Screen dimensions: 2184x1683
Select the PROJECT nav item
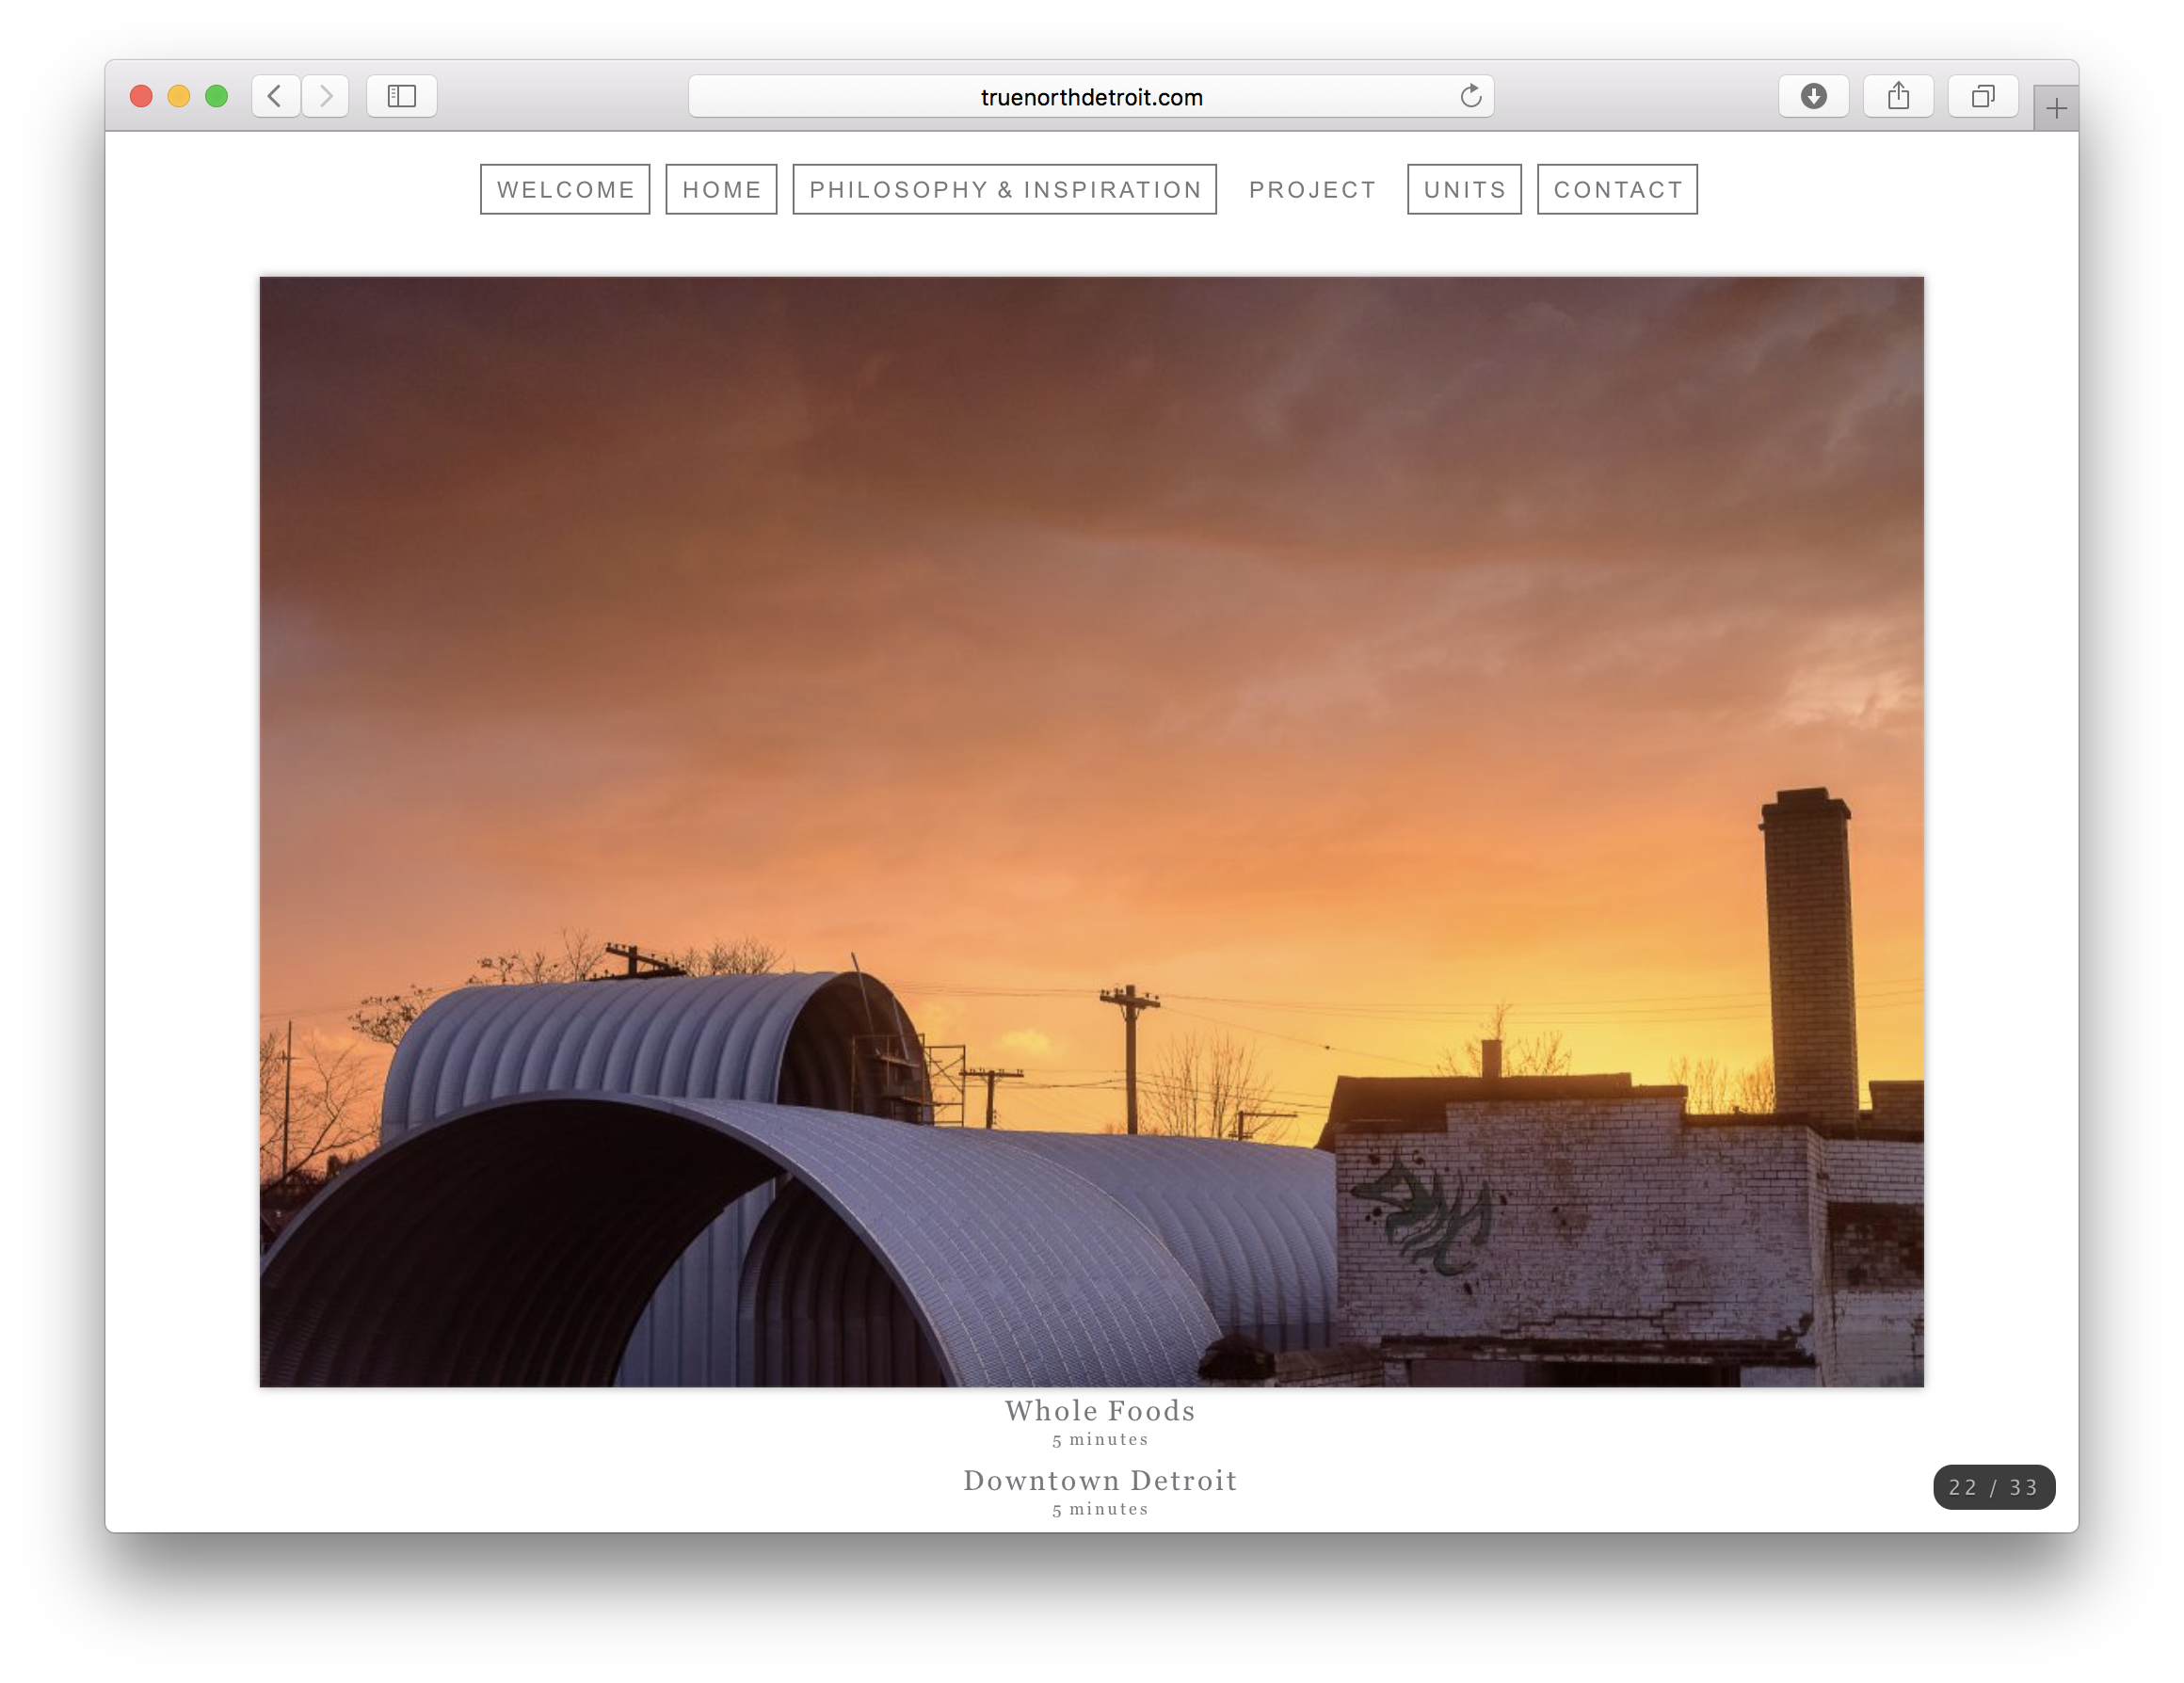coord(1312,190)
